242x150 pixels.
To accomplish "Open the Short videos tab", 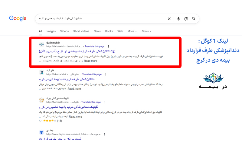I will pos(81,31).
